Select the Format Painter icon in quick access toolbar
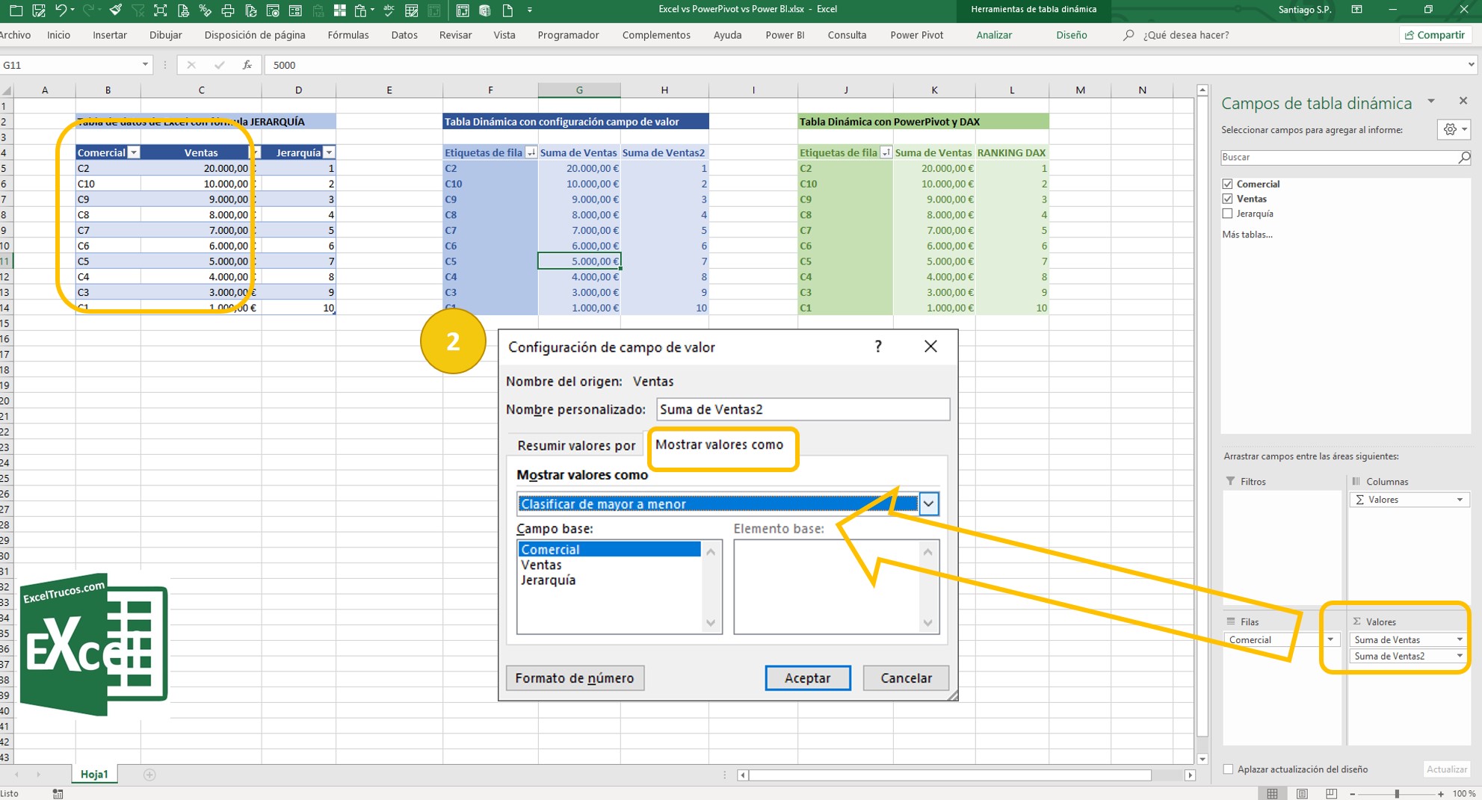Viewport: 1482px width, 800px height. [x=114, y=10]
